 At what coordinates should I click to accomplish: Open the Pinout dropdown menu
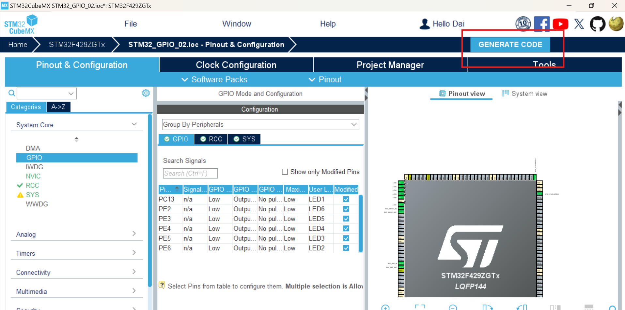pyautogui.click(x=325, y=79)
